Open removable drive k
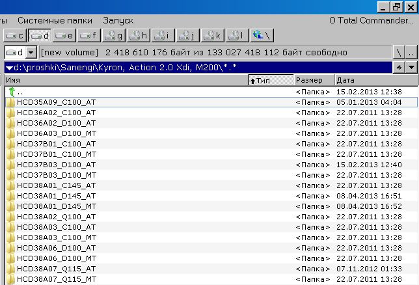Image resolution: width=419 pixels, height=285 pixels. [213, 36]
